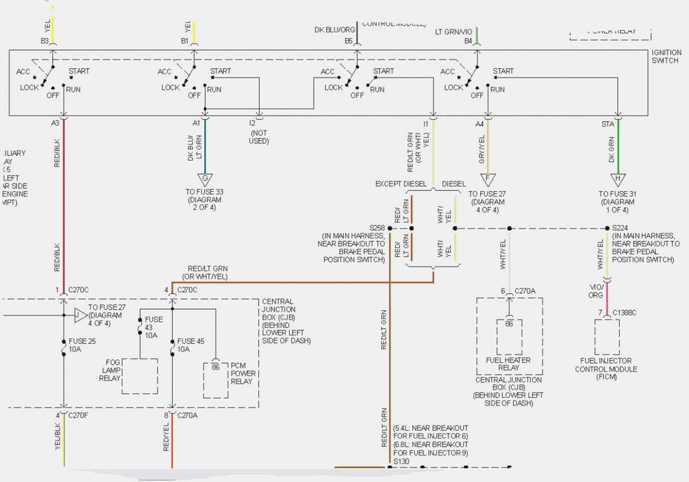689x482 pixels.
Task: Select the FUEL HEATER RELAY label
Action: [x=508, y=364]
